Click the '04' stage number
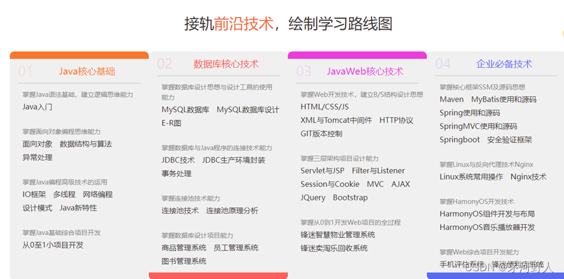 point(443,64)
